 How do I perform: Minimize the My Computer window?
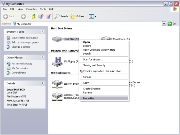coord(166,4)
